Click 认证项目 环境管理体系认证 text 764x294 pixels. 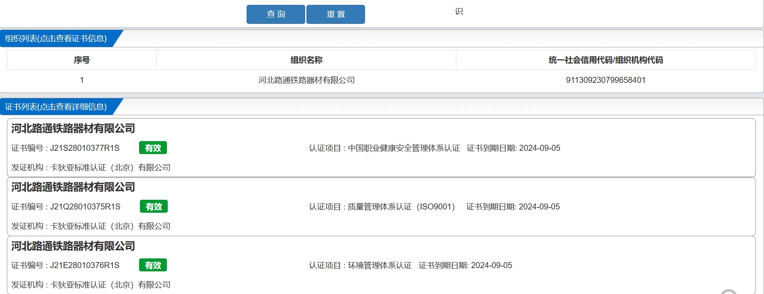coord(360,265)
